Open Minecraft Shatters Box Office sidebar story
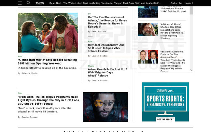Screen dimensions: 211x132 click(x=172, y=31)
